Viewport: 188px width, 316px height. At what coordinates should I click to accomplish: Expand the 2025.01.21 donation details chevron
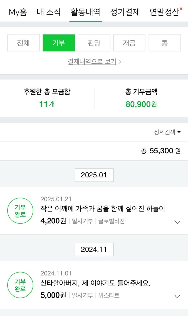(x=177, y=222)
